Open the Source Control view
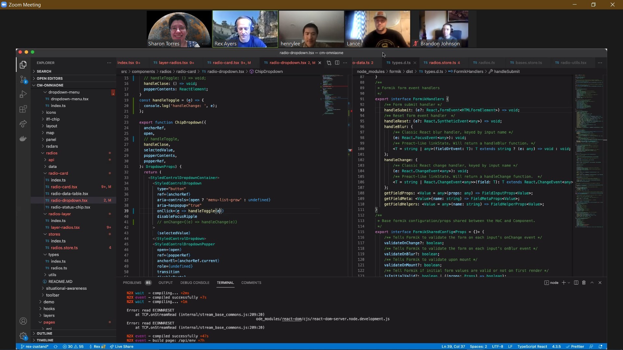The width and height of the screenshot is (623, 350). click(23, 79)
